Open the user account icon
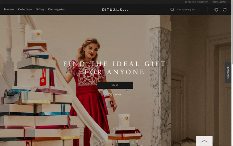 (216, 10)
